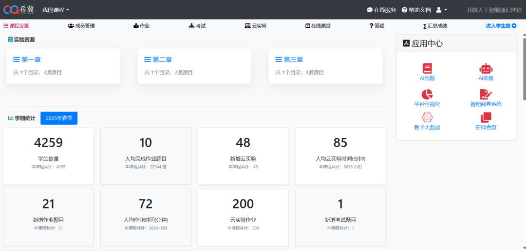Click the 希冀 logo in header
The width and height of the screenshot is (526, 251).
pos(19,9)
